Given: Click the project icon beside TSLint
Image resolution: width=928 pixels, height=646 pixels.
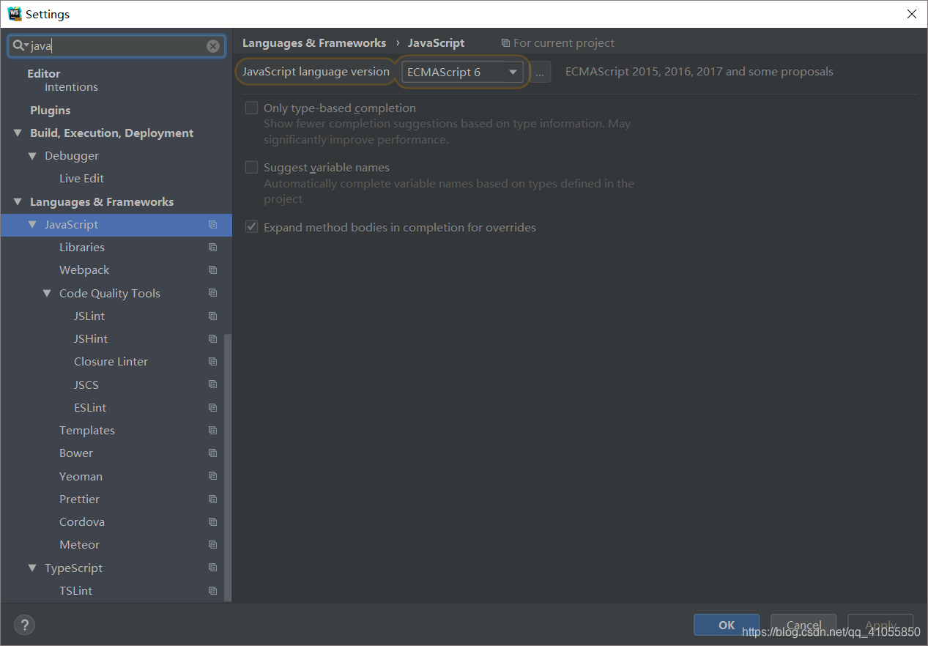Looking at the screenshot, I should (x=212, y=590).
